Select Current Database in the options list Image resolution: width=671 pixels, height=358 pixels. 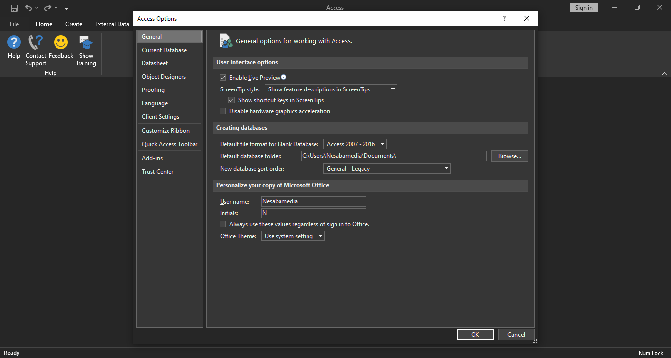pos(165,50)
